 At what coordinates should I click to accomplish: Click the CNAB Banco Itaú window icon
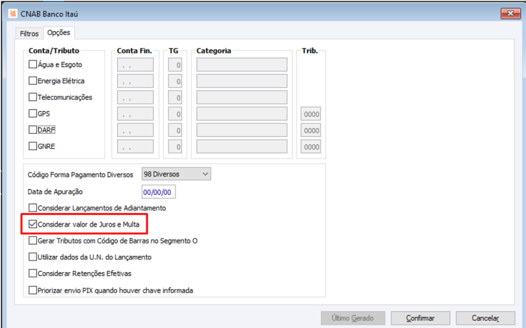pyautogui.click(x=12, y=14)
